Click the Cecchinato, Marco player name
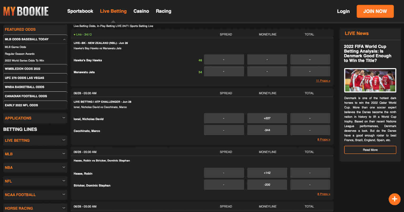Image resolution: width=404 pixels, height=212 pixels. [87, 131]
